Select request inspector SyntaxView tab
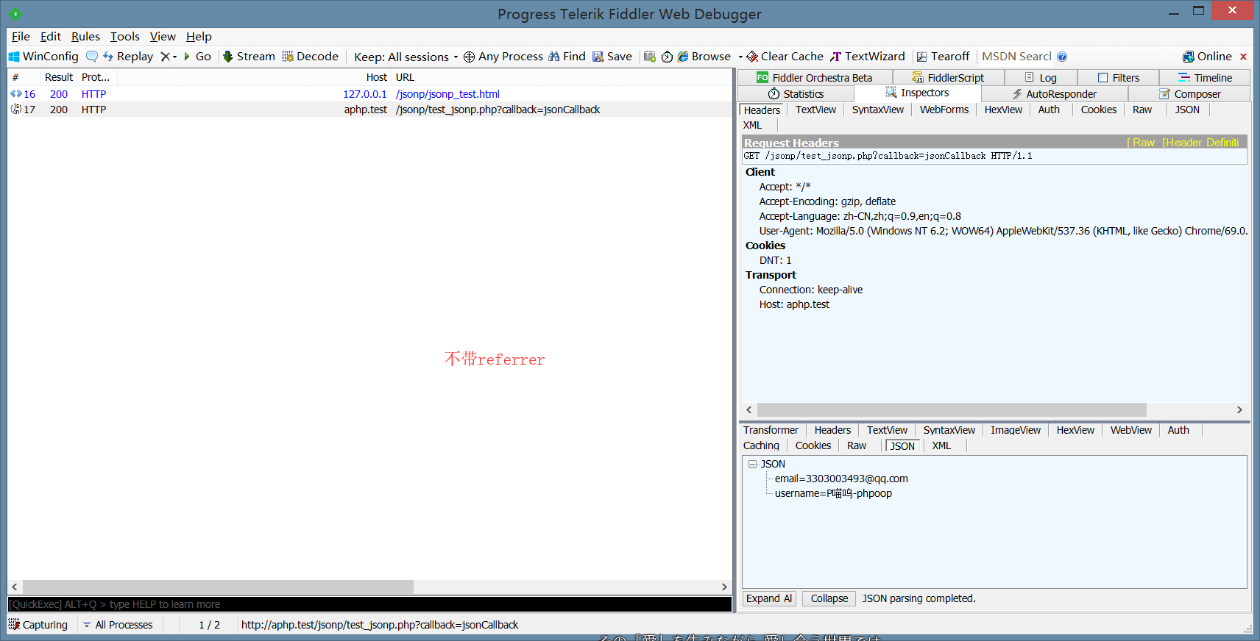This screenshot has width=1260, height=641. (878, 110)
